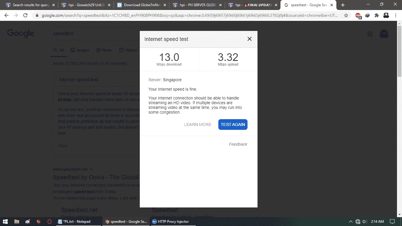Click the Feedback link in dialog
This screenshot has width=402, height=226.
tap(238, 144)
